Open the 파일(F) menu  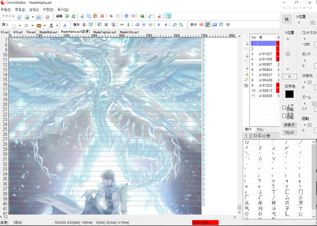point(5,10)
